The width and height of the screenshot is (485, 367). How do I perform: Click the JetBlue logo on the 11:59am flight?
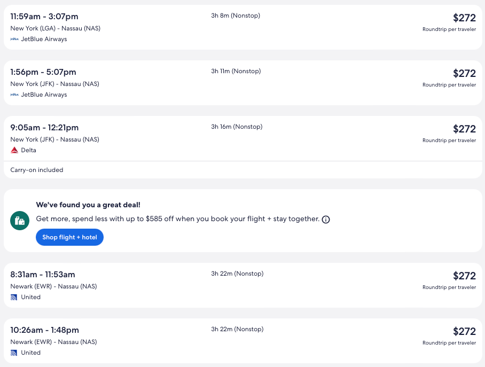[14, 39]
